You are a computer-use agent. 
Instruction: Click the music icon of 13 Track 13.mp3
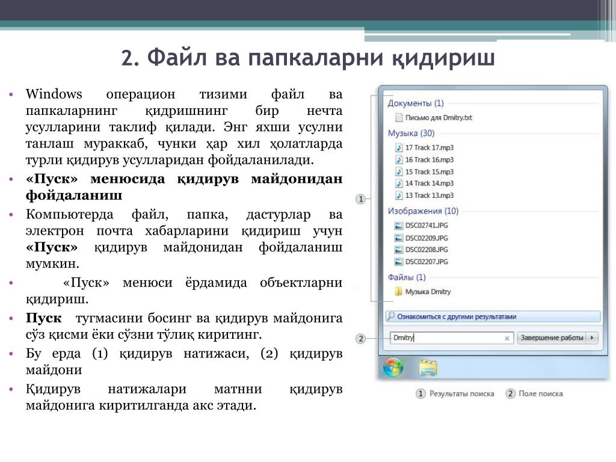click(x=399, y=196)
